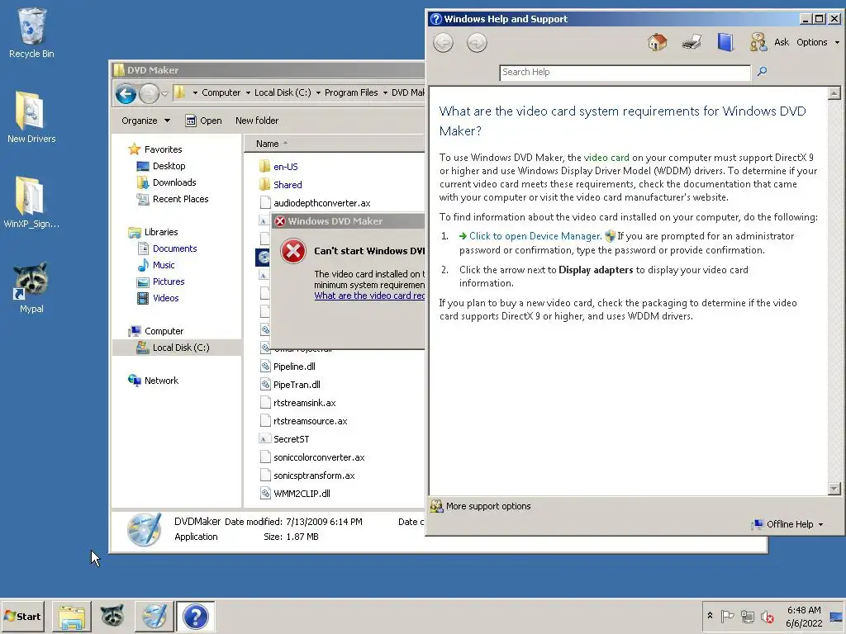846x634 pixels.
Task: Select the New Drivers folder on desktop
Action: (x=31, y=116)
